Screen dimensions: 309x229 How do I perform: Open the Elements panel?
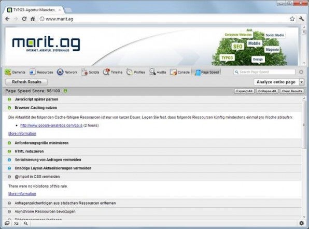[x=15, y=72]
